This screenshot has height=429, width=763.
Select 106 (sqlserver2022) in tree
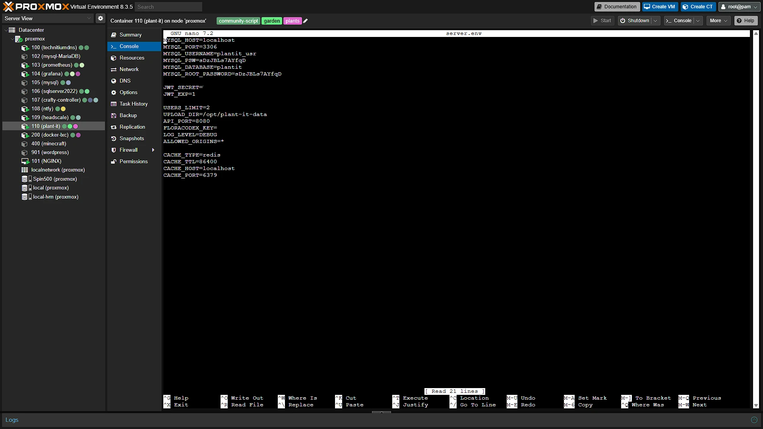54,91
